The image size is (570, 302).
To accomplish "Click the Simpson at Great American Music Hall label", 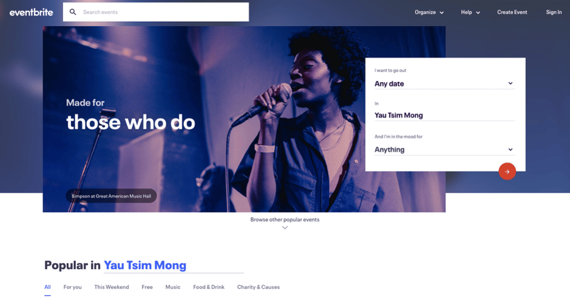I will (111, 196).
